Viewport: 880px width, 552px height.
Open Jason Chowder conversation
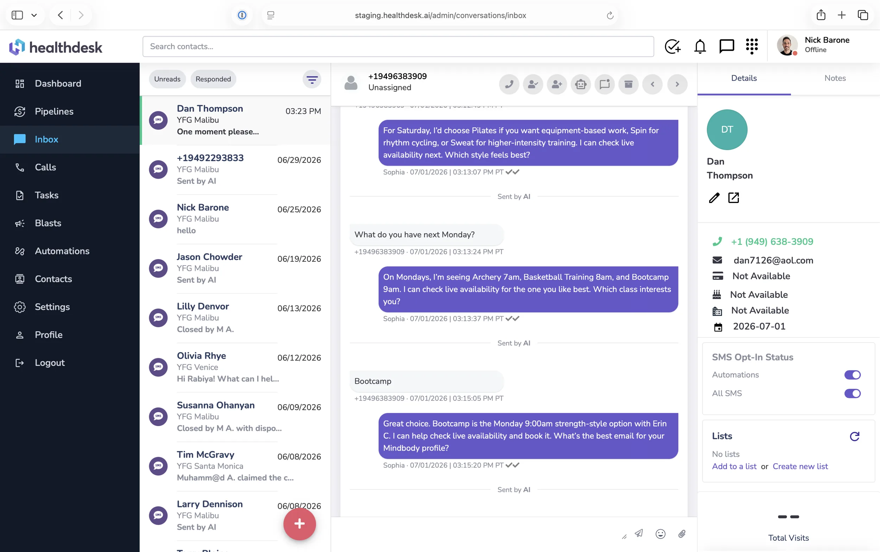[x=235, y=268]
